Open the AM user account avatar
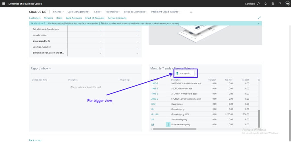This screenshot has height=142, width=291. pyautogui.click(x=287, y=4)
